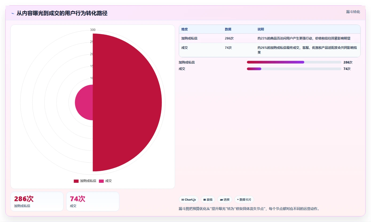Toggle the 成交 legend item
Image resolution: width=371 pixels, height=222 pixels.
click(x=105, y=181)
